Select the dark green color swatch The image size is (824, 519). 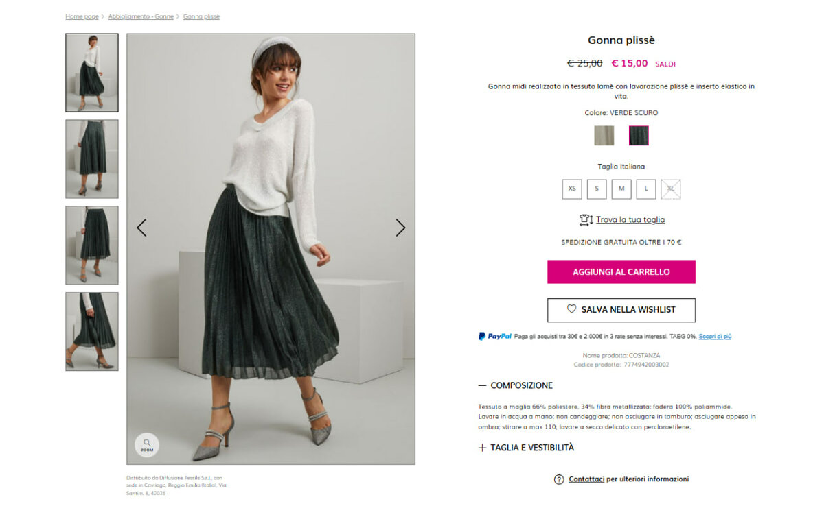click(639, 136)
